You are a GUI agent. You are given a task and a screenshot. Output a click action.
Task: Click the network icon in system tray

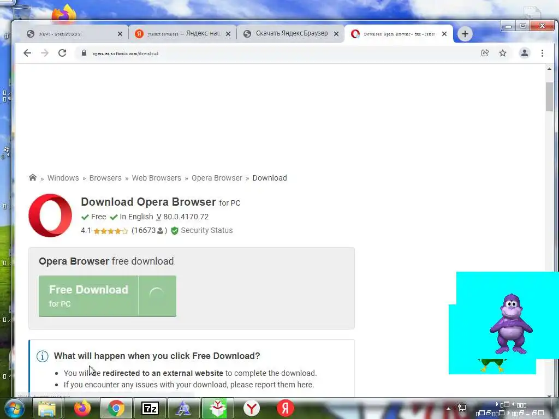pos(462,408)
